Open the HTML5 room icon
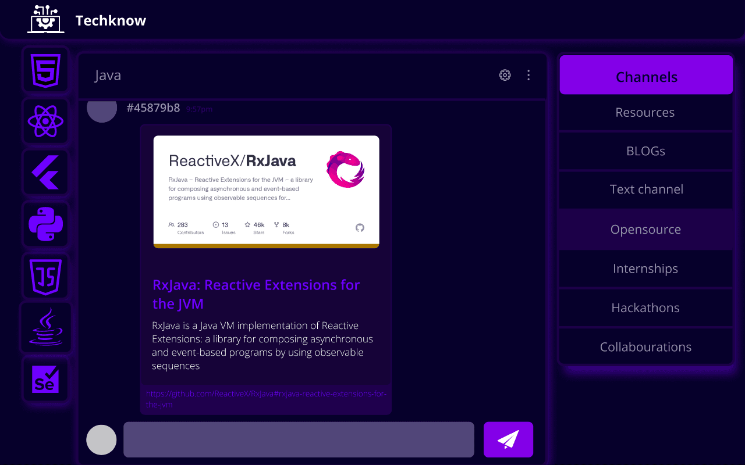The height and width of the screenshot is (465, 745). click(45, 70)
